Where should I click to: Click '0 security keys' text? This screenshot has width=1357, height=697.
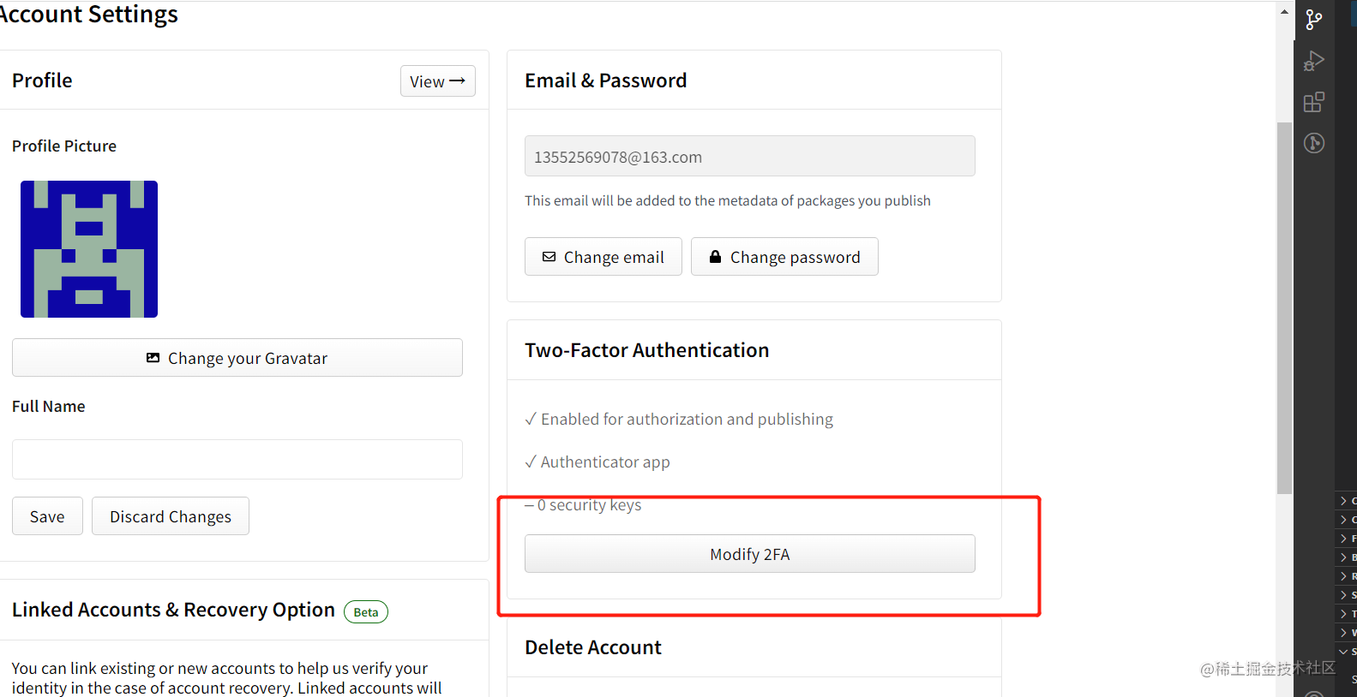589,504
